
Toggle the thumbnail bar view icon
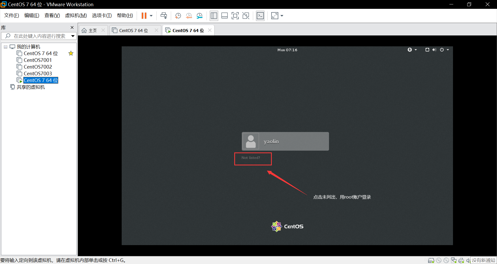[x=224, y=16]
